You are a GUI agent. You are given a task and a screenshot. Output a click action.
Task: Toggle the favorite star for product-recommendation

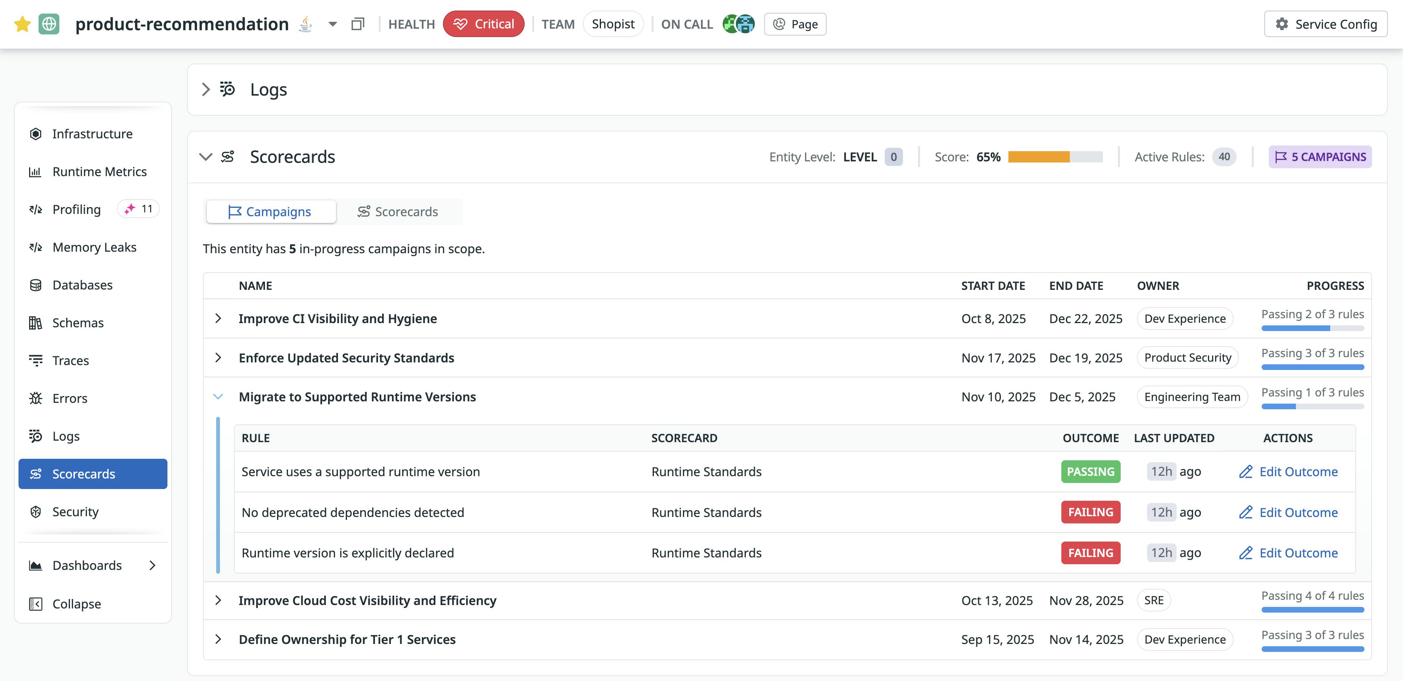[x=22, y=23]
